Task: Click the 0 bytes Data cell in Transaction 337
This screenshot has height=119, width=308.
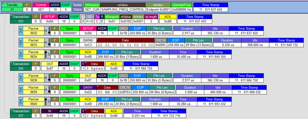Action: pos(95,113)
